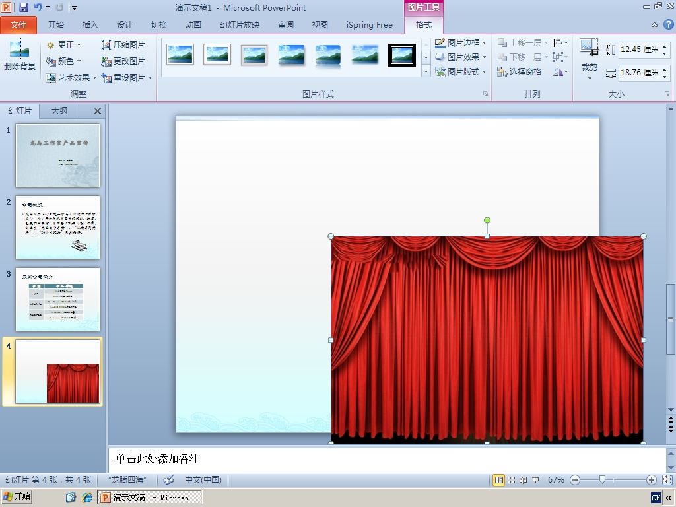Viewport: 676px width, 507px height.
Task: Open the Color (颜色) dropdown
Action: click(64, 61)
